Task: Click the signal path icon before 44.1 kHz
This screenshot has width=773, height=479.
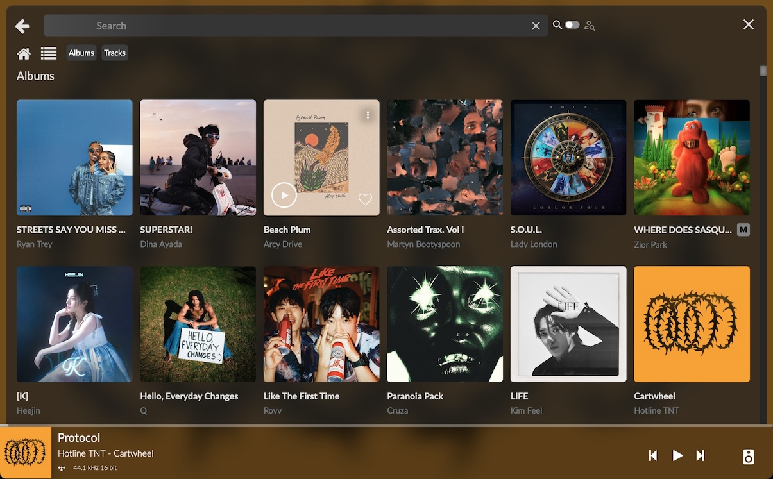Action: pos(62,468)
